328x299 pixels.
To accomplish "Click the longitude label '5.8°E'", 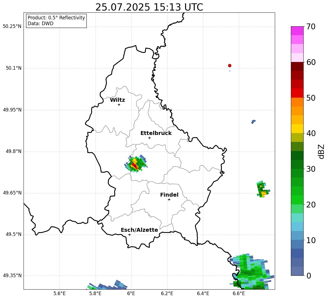I will [x=95, y=294].
